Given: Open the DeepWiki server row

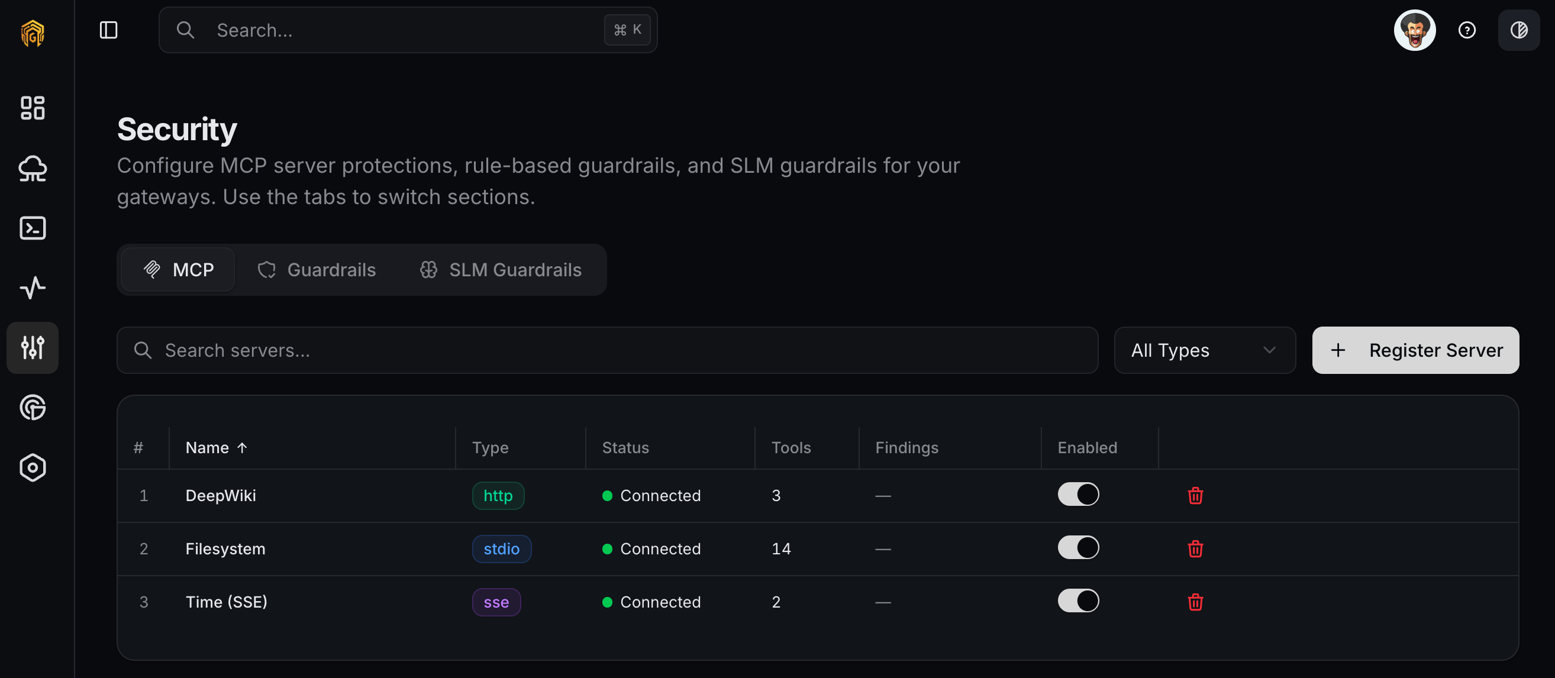Looking at the screenshot, I should pos(817,496).
